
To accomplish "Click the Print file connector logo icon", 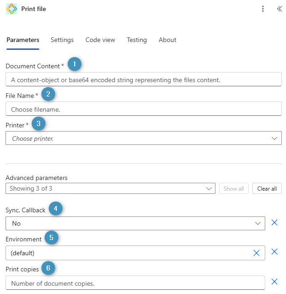I will pyautogui.click(x=11, y=9).
